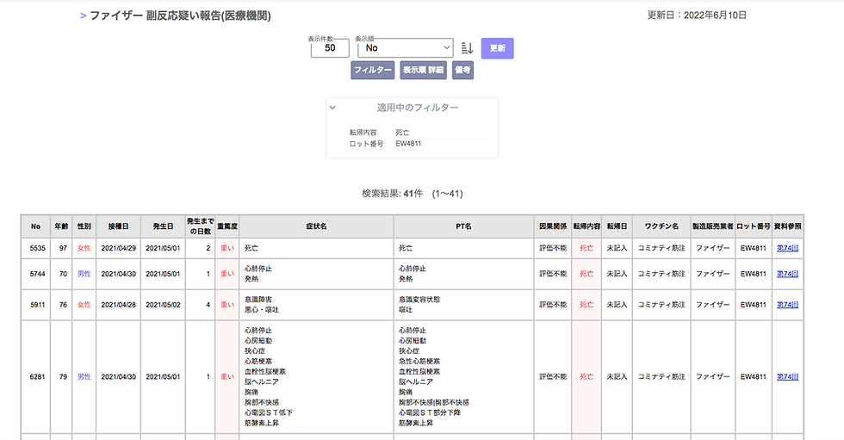Click the 備考 button

pos(463,70)
